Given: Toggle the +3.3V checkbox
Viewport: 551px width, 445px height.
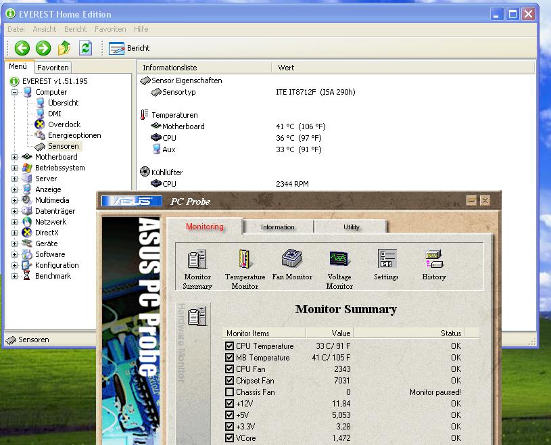Looking at the screenshot, I should coord(229,426).
